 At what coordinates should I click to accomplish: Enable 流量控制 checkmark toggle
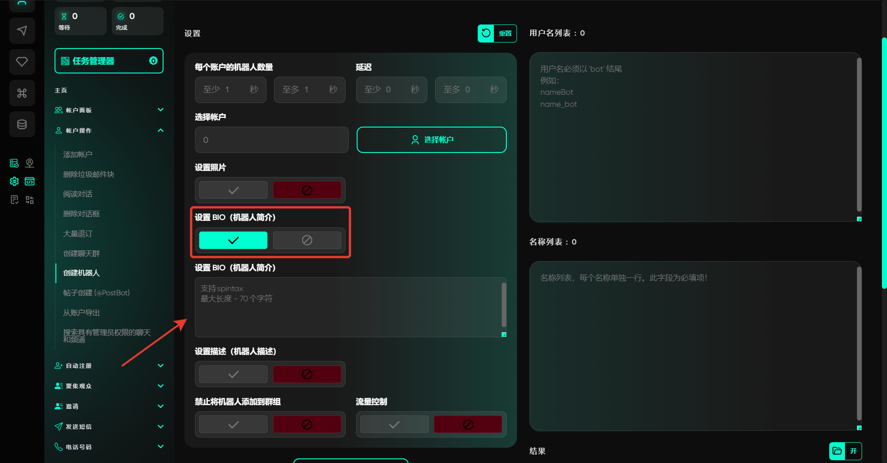[394, 424]
